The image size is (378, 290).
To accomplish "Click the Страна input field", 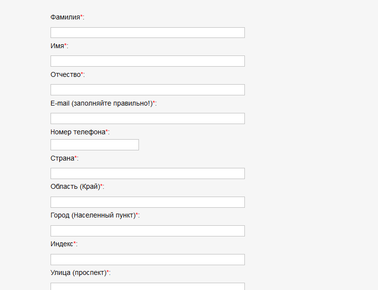I will coord(147,174).
